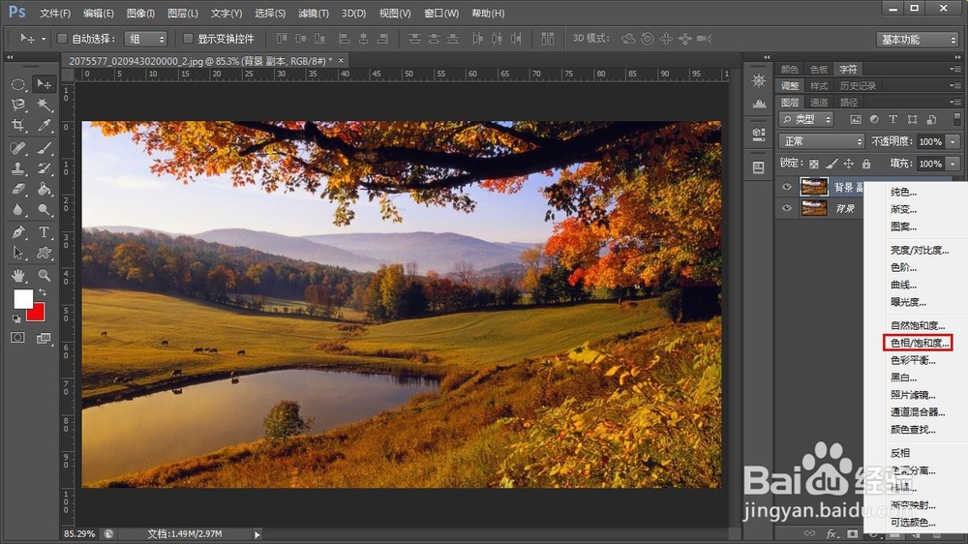Image resolution: width=968 pixels, height=544 pixels.
Task: Choose 亮度/对比度... adjustment entry
Action: pyautogui.click(x=920, y=250)
